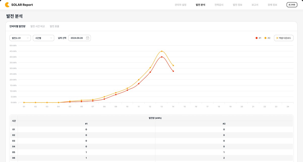Click the 시간 column header
The image size is (303, 162).
click(x=14, y=121)
